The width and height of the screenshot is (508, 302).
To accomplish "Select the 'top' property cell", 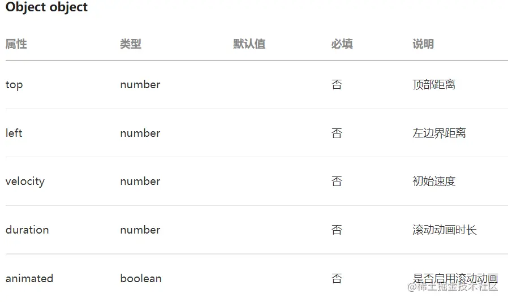I will [x=14, y=85].
